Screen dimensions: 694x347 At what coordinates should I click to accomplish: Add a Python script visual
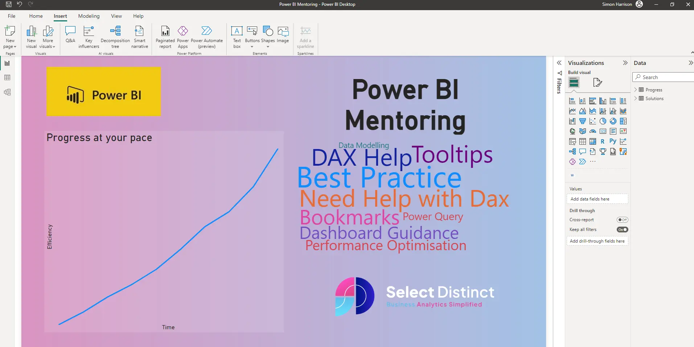click(613, 141)
